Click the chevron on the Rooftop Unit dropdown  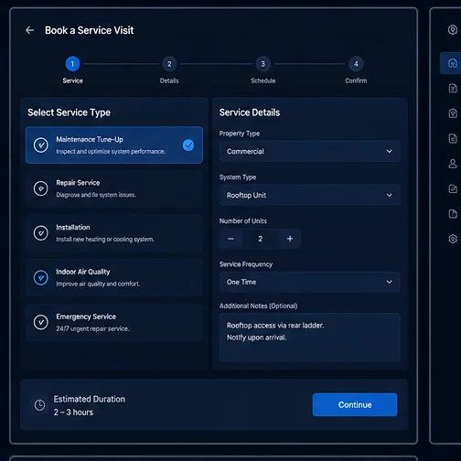(x=389, y=195)
